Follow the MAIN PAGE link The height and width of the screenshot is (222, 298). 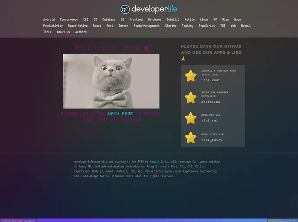click(x=120, y=114)
